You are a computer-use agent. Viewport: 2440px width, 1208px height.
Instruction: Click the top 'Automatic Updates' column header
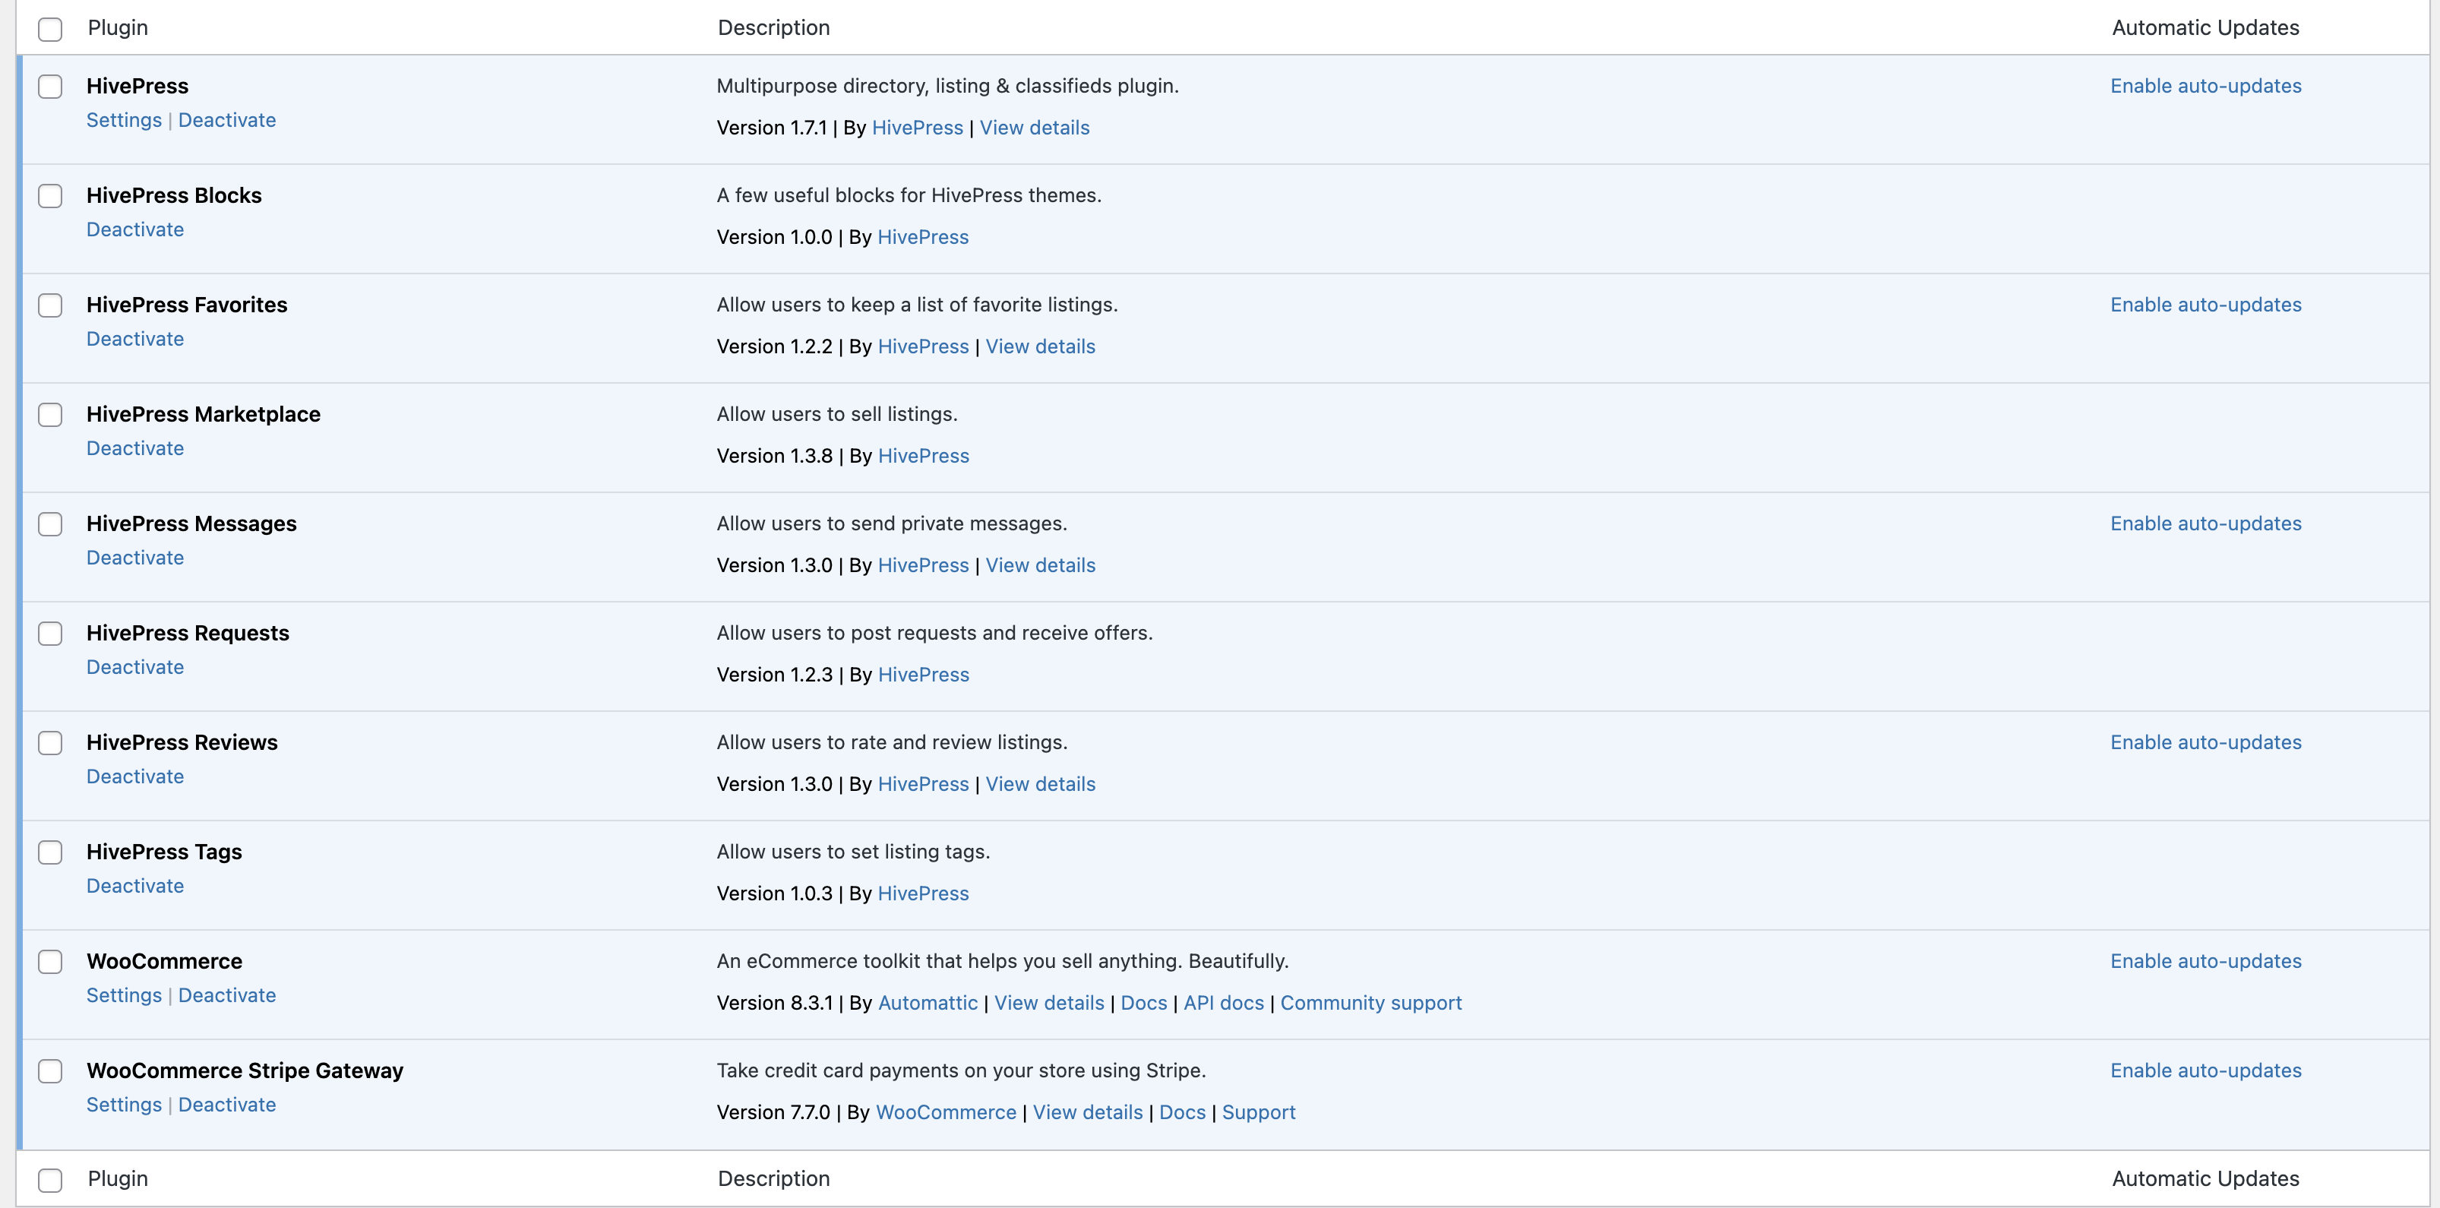[x=2205, y=28]
